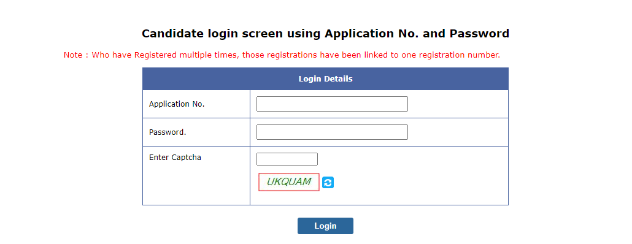Click the UKQUAM captcha image
632x244 pixels.
point(289,182)
